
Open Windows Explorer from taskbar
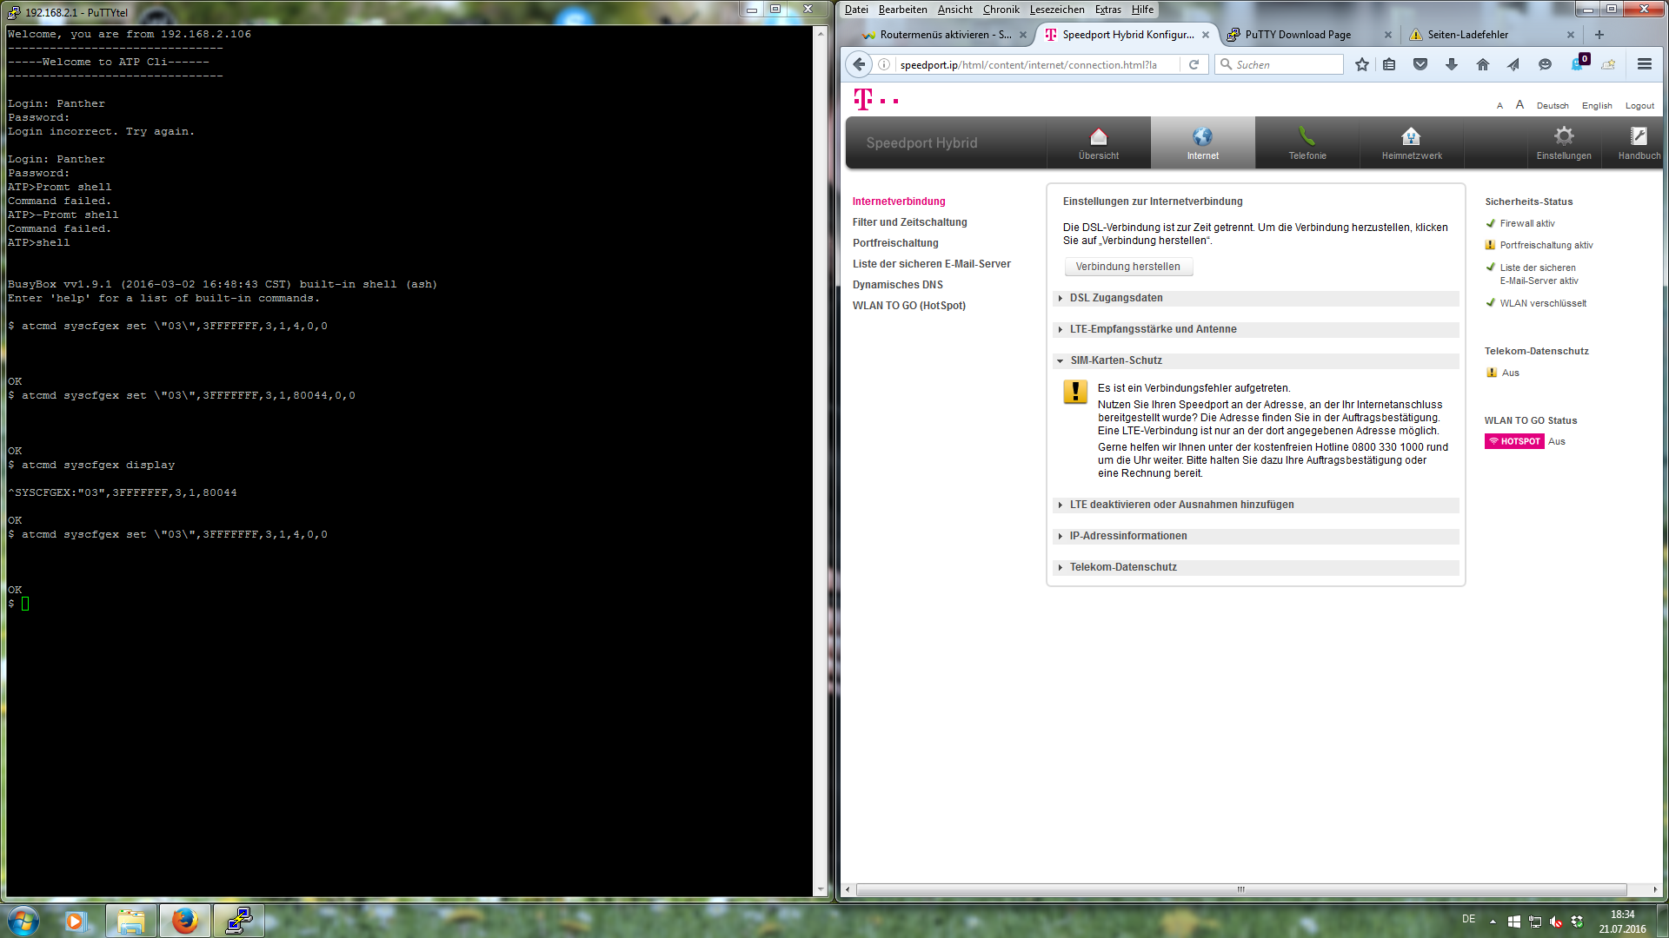pyautogui.click(x=130, y=921)
